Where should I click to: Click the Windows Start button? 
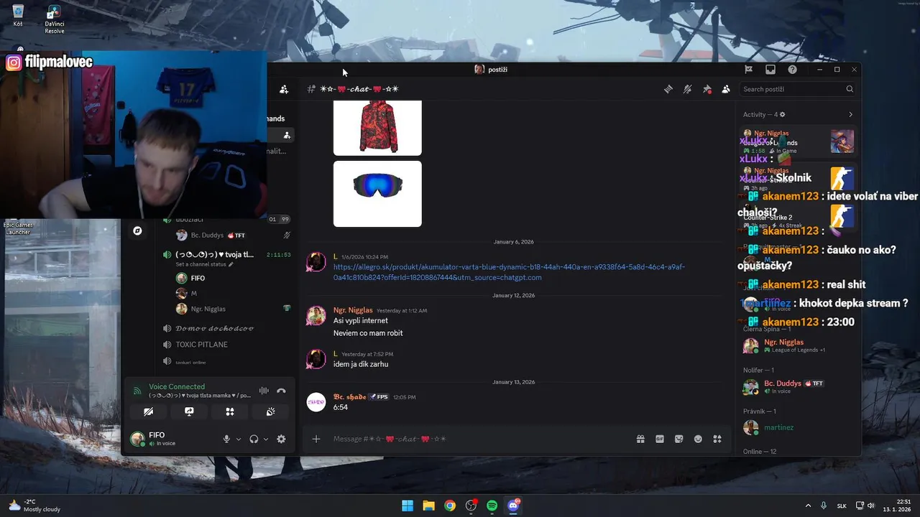click(x=408, y=506)
